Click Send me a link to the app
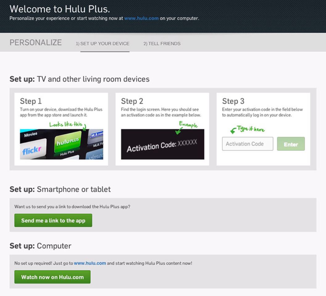326x296 pixels. pyautogui.click(x=53, y=220)
